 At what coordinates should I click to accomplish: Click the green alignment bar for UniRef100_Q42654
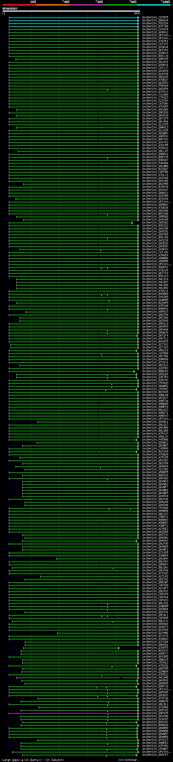pyautogui.click(x=74, y=89)
